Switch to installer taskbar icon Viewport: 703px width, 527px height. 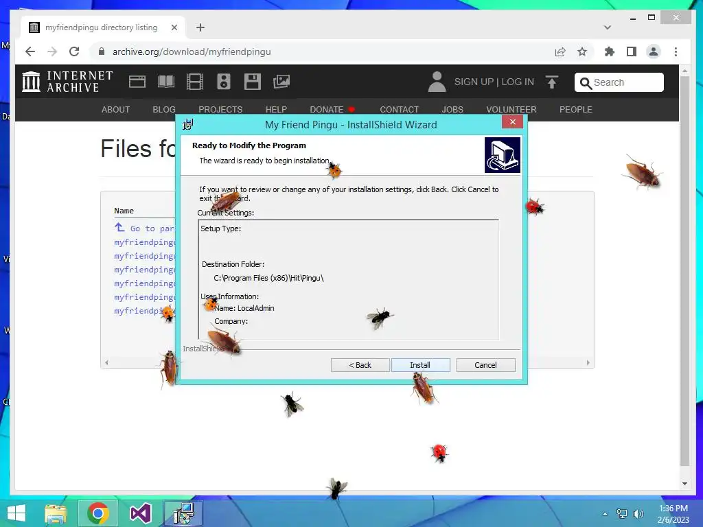pyautogui.click(x=183, y=513)
